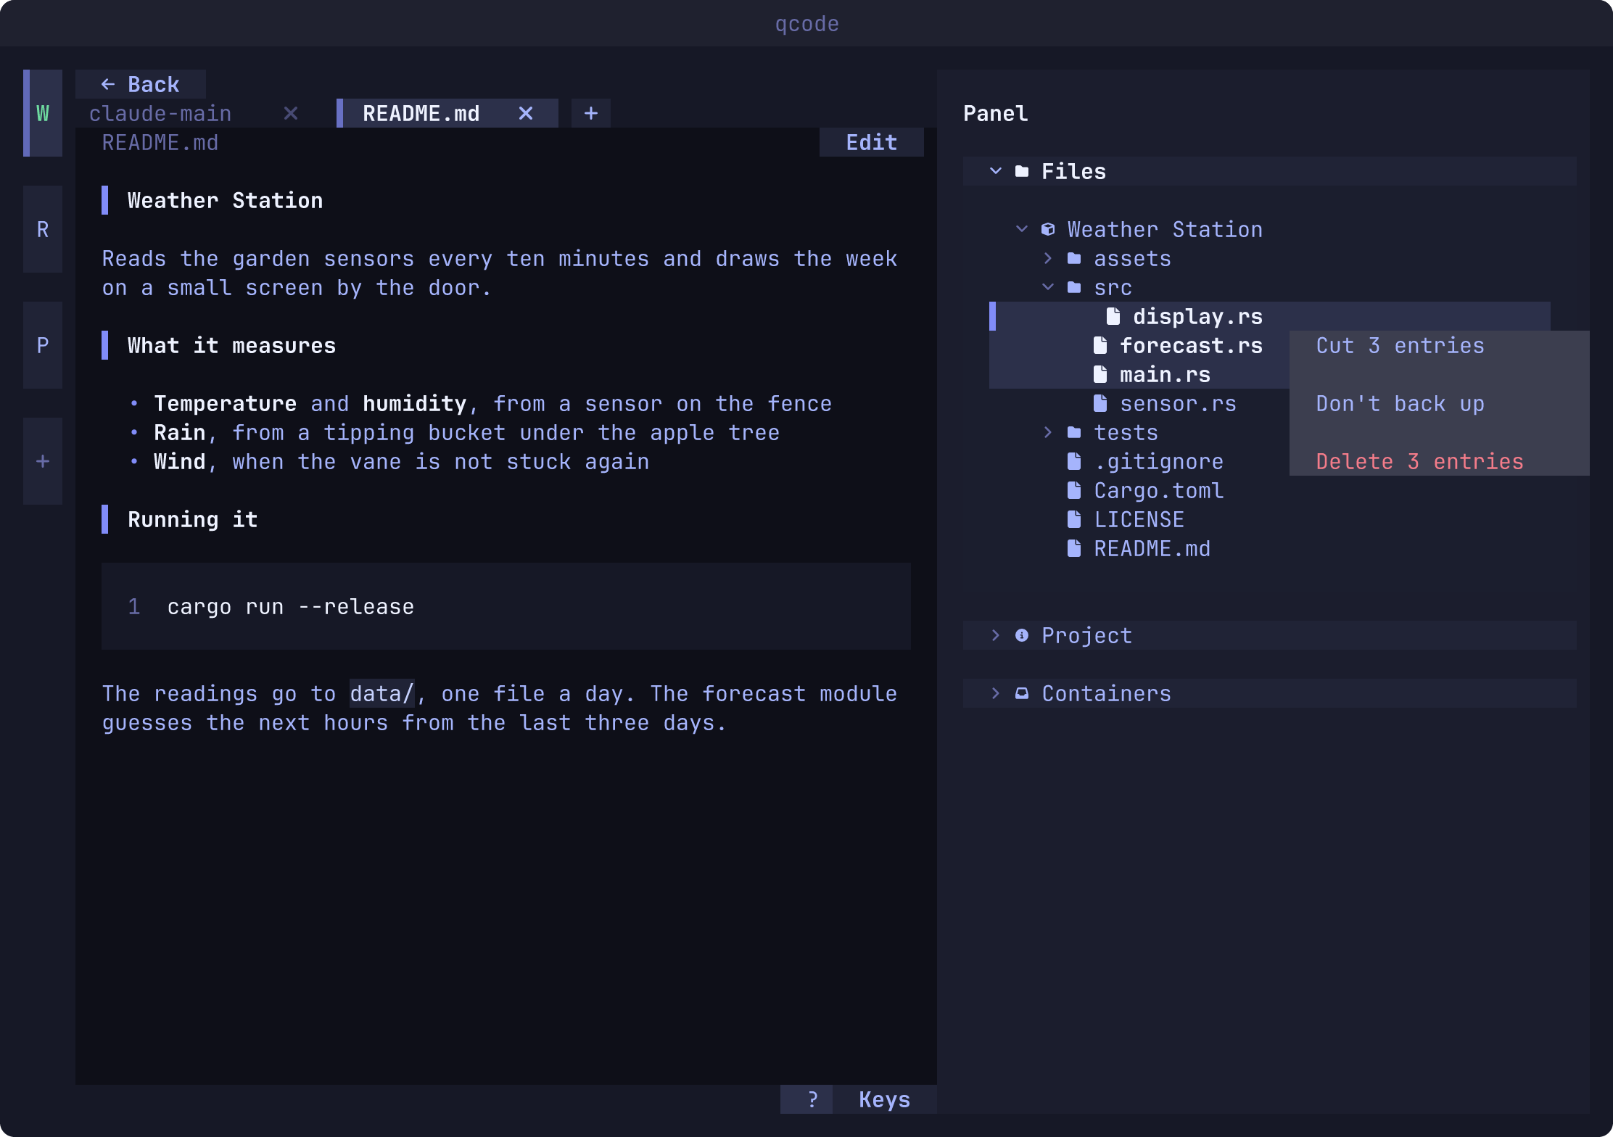Viewport: 1613px width, 1137px height.
Task: Add a new tab with plus icon
Action: point(591,113)
